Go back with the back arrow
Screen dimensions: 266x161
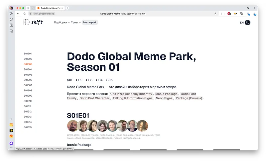click(x=18, y=14)
